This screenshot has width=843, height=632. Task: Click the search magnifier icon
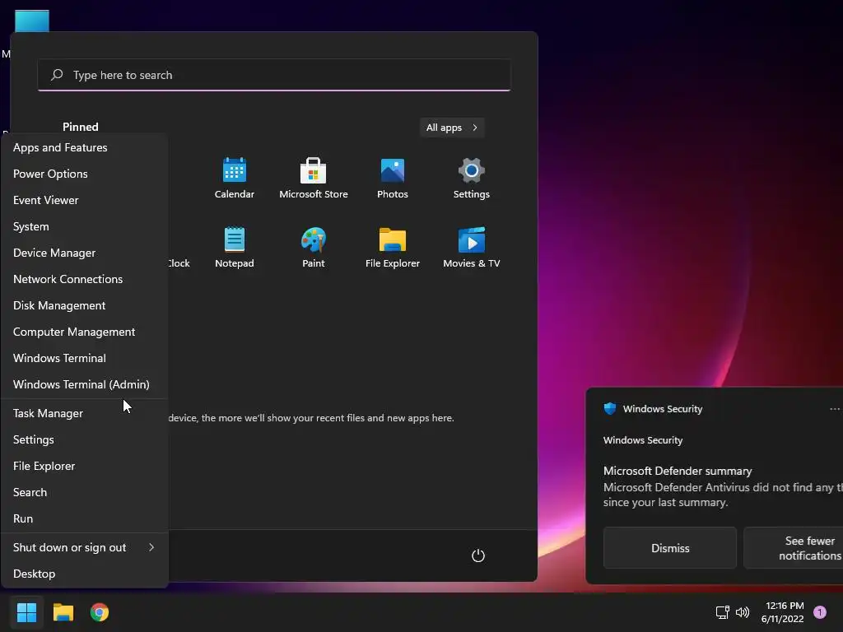tap(57, 75)
